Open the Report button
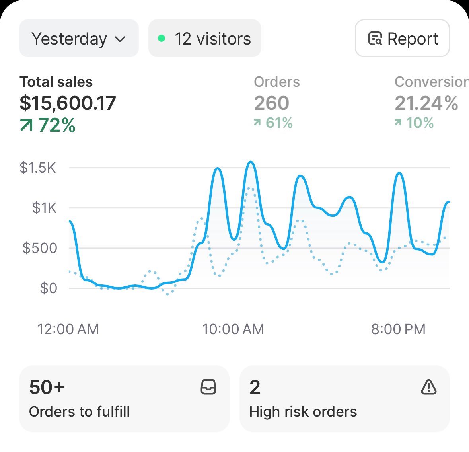This screenshot has width=469, height=452. (402, 39)
